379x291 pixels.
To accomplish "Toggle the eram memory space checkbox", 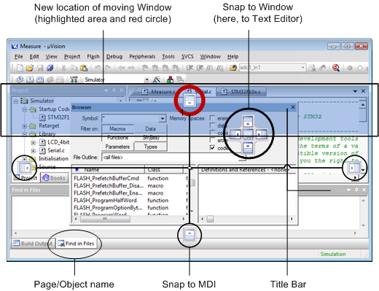I will tap(212, 118).
